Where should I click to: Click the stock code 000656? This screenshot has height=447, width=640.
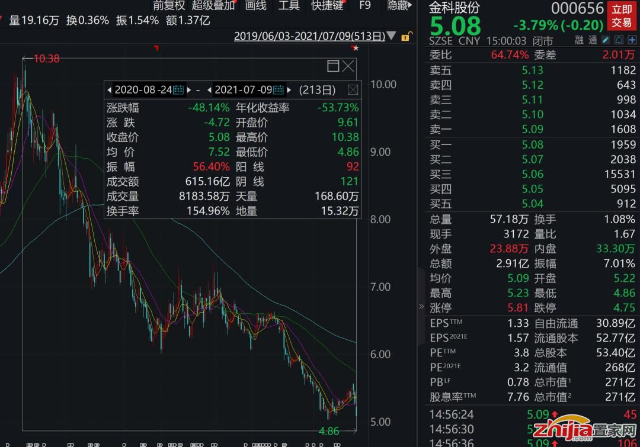click(577, 8)
